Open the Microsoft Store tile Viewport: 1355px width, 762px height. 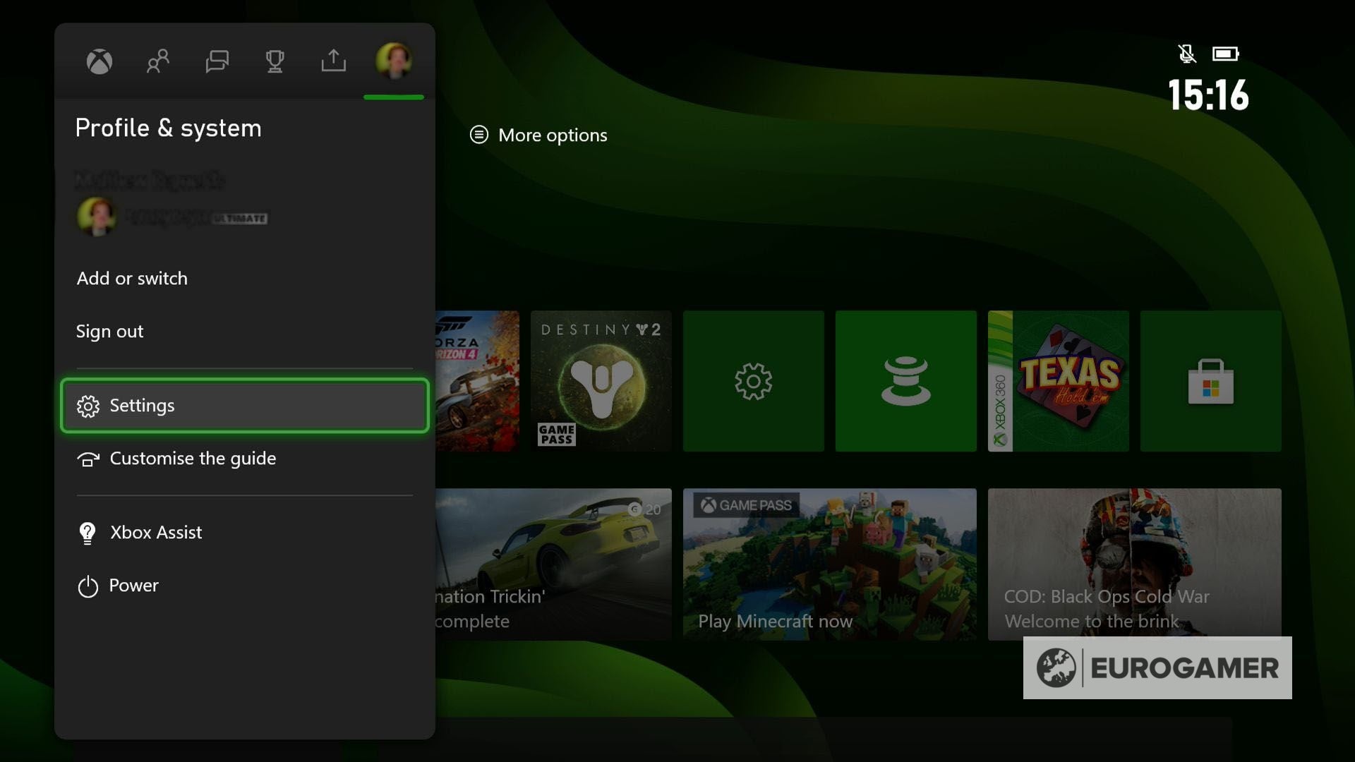click(1210, 381)
